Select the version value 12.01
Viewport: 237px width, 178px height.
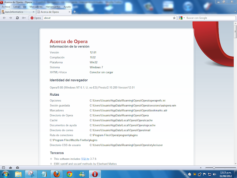[93, 52]
